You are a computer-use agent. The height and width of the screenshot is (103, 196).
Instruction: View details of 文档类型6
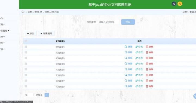pos(128,75)
